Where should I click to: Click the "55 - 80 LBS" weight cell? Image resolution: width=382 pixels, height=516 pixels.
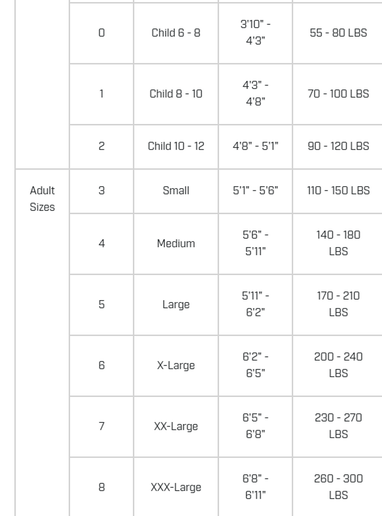click(x=338, y=33)
